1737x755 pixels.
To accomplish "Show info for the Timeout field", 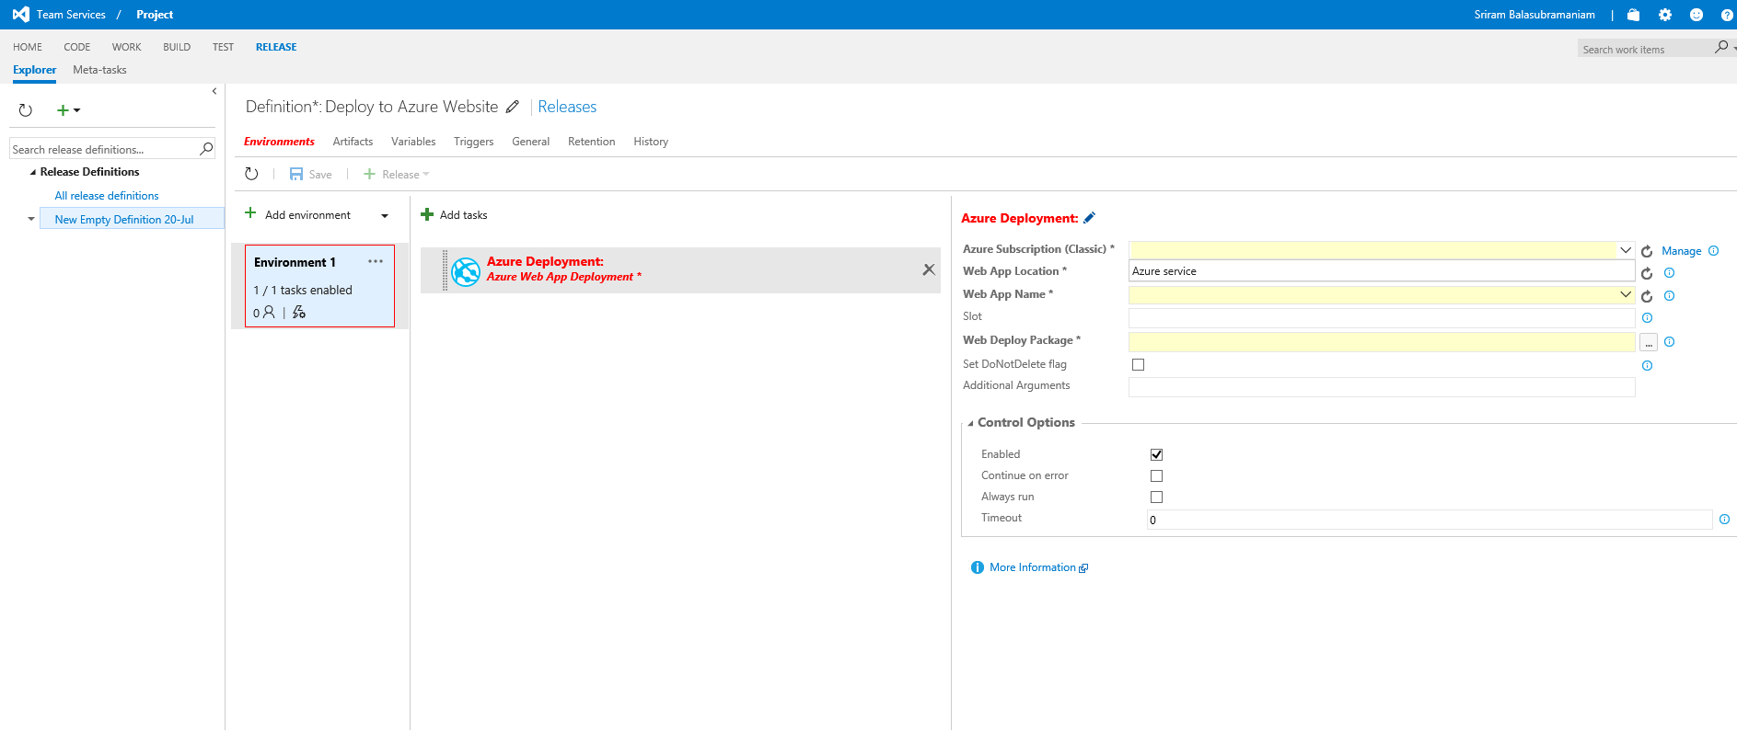I will 1724,520.
